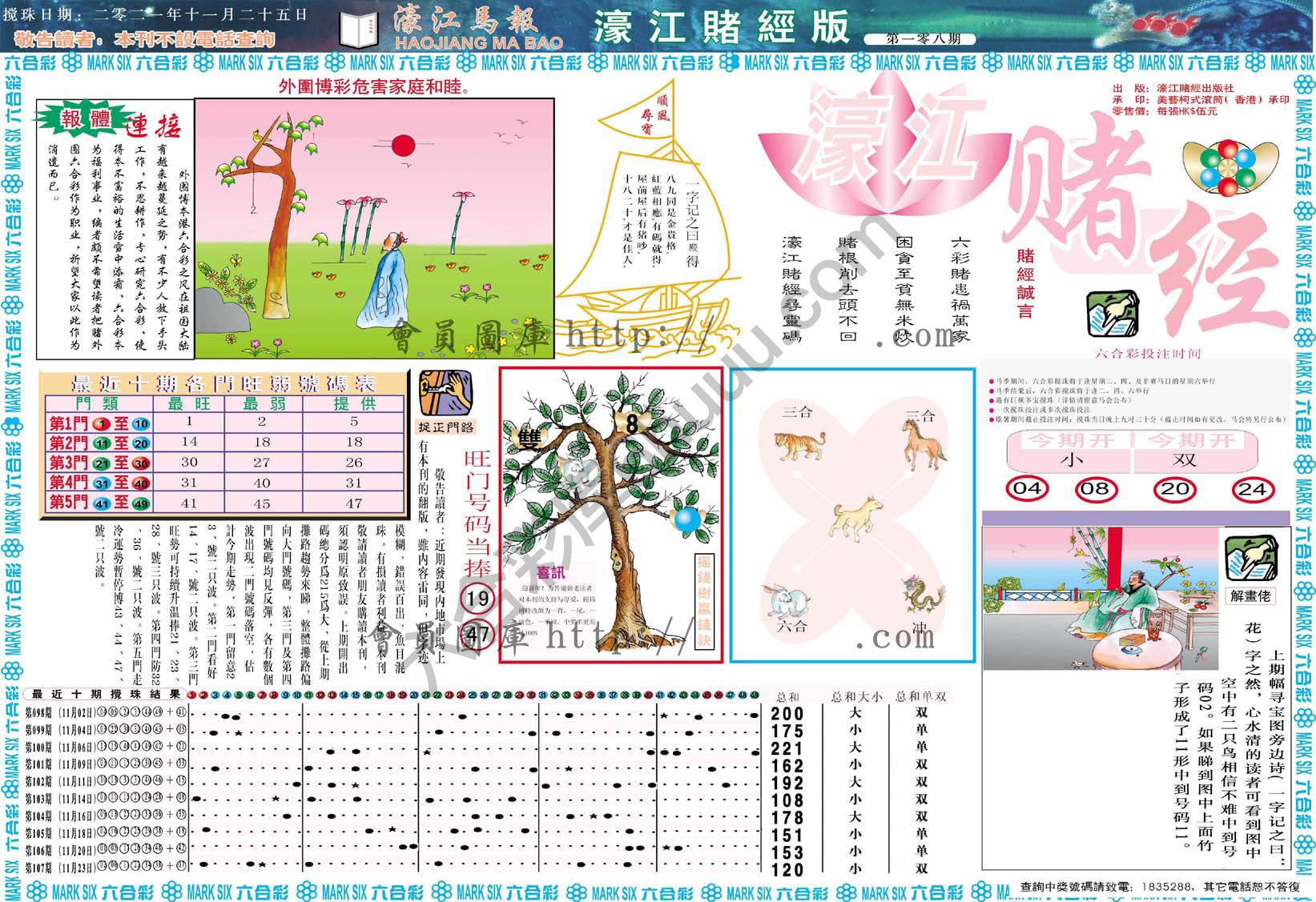Select the dragon picture above 沖
Viewport: 1316px width, 902px height.
pyautogui.click(x=923, y=596)
